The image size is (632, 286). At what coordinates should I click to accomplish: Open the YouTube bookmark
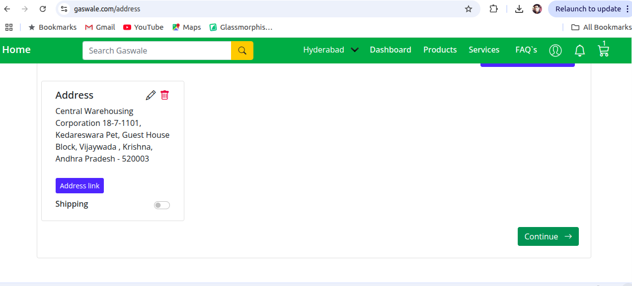(x=143, y=27)
